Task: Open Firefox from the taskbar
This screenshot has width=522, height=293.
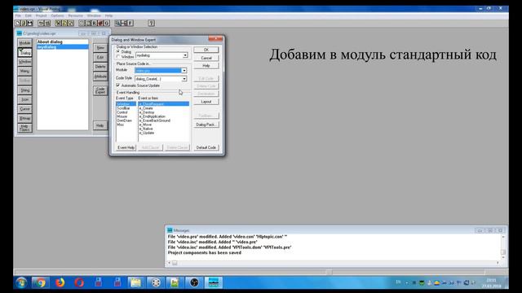Action: coord(60,282)
